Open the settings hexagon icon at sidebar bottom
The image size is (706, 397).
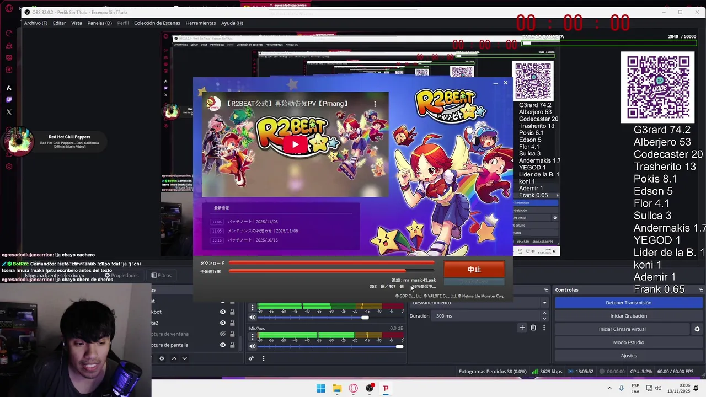click(9, 167)
